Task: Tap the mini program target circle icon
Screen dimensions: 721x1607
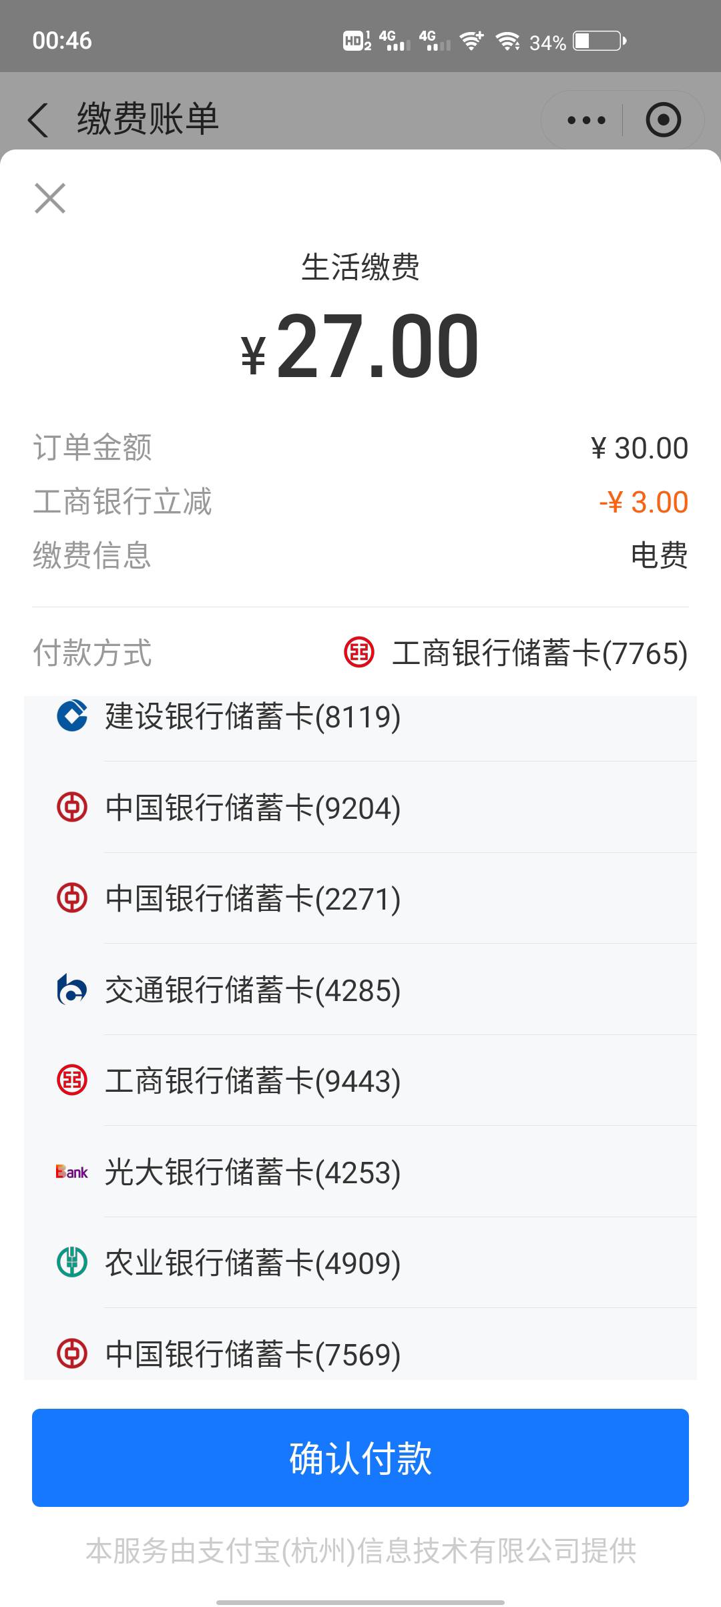Action: [663, 120]
